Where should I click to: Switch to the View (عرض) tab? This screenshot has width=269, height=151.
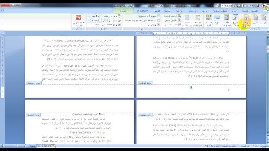tap(167, 11)
